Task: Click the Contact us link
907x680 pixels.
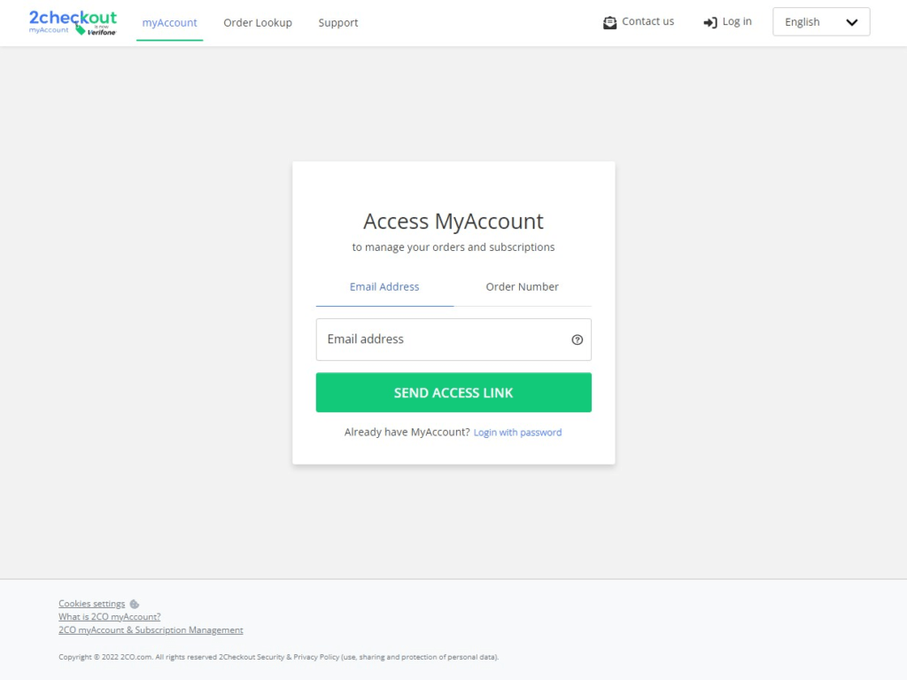Action: click(x=647, y=21)
